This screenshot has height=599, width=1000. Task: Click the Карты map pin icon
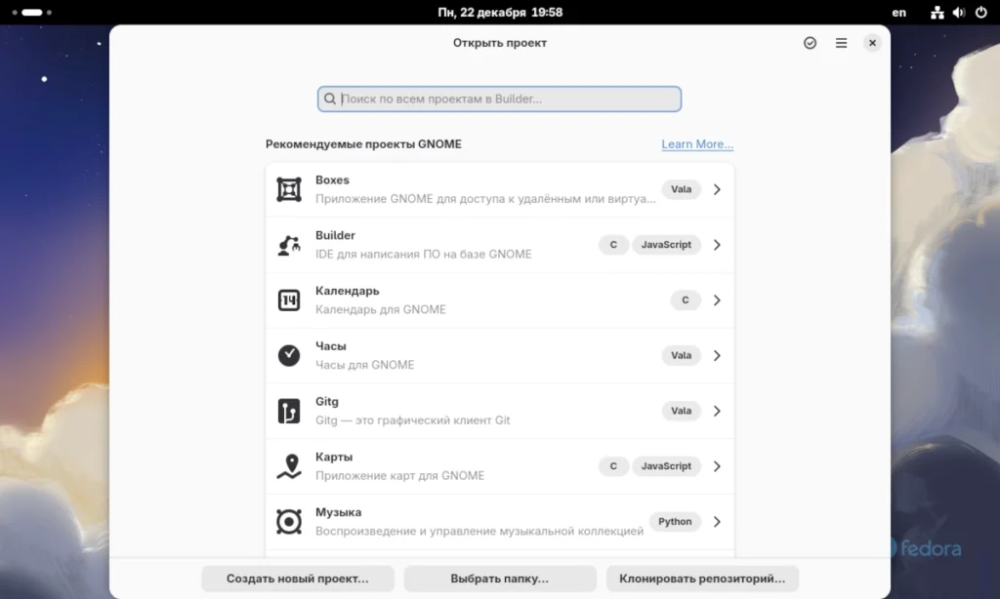(289, 466)
